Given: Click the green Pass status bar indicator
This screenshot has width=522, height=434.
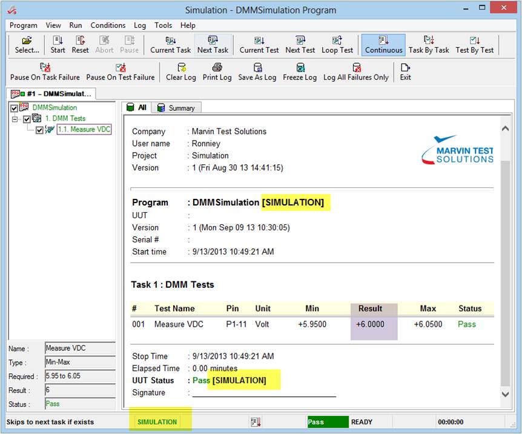Looking at the screenshot, I should 328,422.
